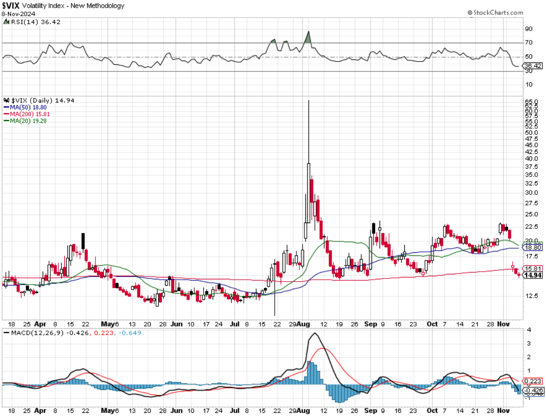Viewport: 546px width, 416px height.
Task: Click the Oct label on bottom axis
Action: tap(432, 411)
